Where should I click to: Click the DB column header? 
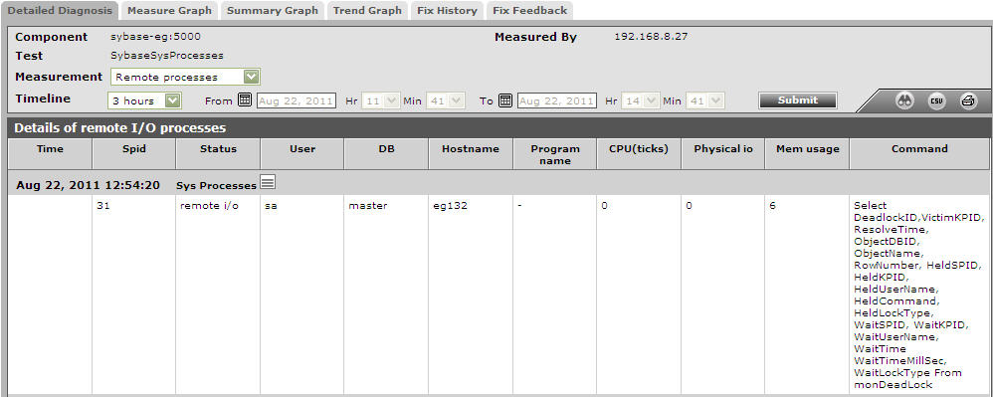pos(386,154)
